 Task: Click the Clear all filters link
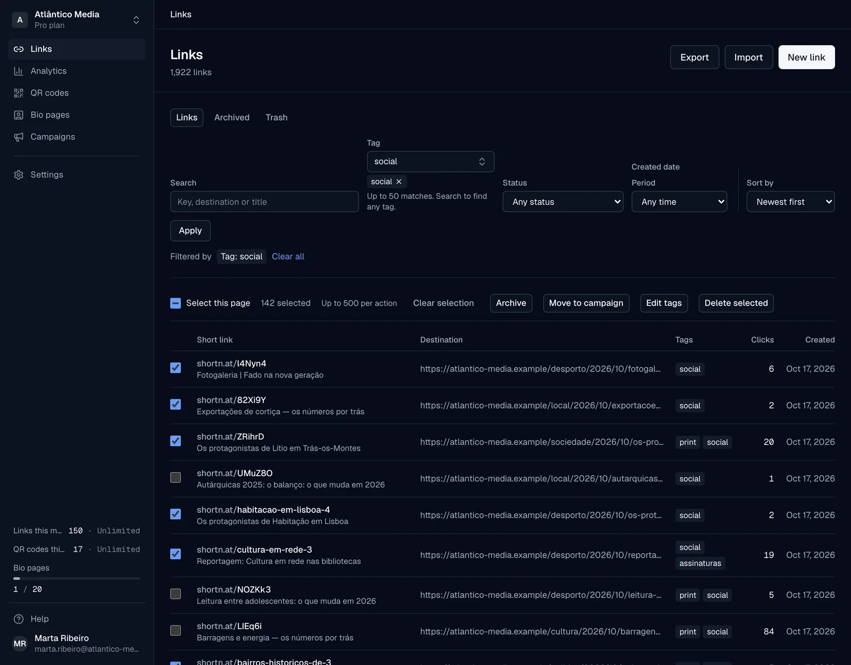[x=288, y=256]
